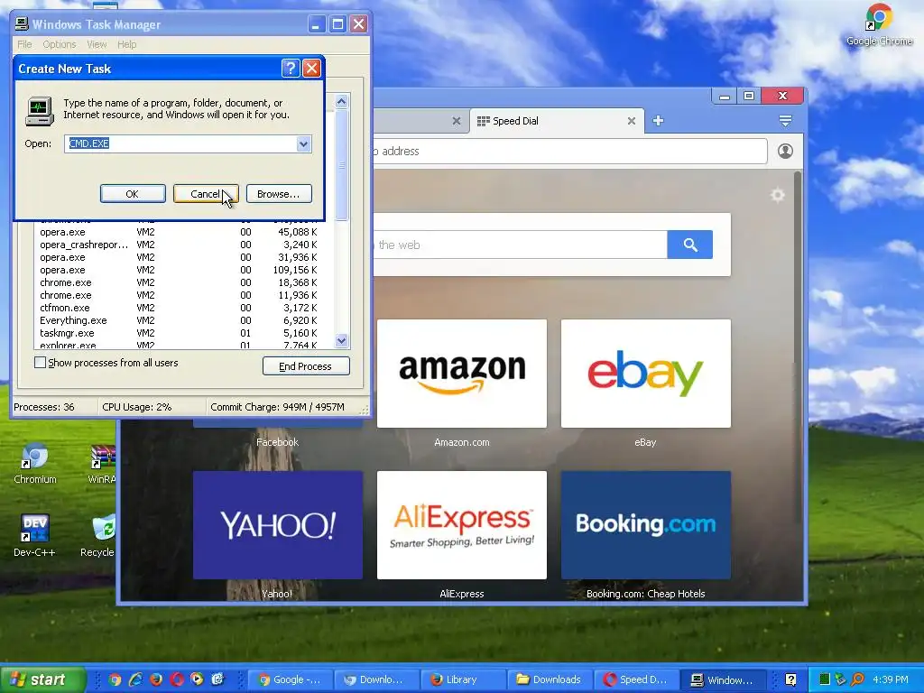
Task: Switch to Google Chrome taskbar button
Action: tap(290, 679)
